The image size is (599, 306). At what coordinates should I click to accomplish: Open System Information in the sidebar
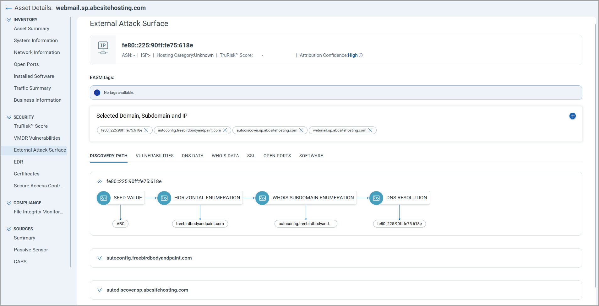click(x=36, y=40)
